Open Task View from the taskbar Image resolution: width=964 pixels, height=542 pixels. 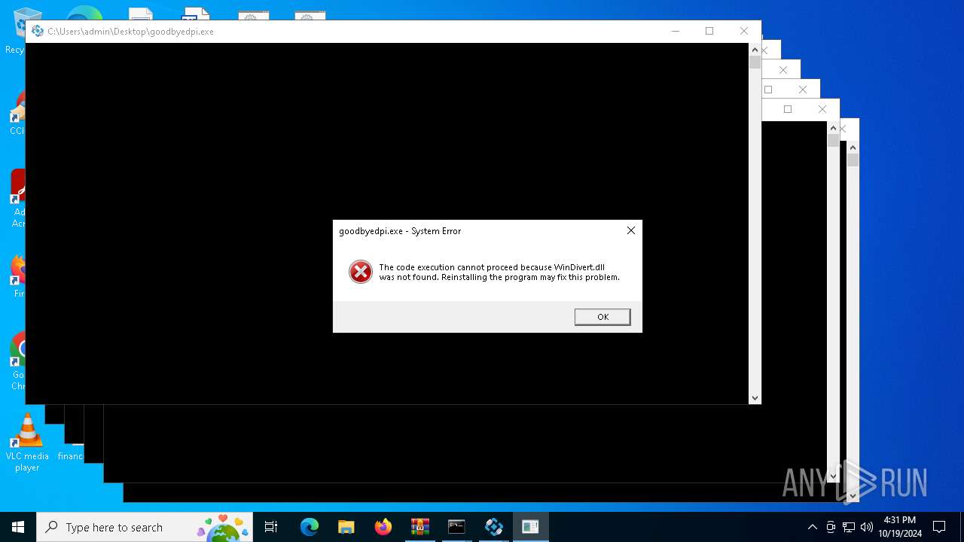coord(271,527)
